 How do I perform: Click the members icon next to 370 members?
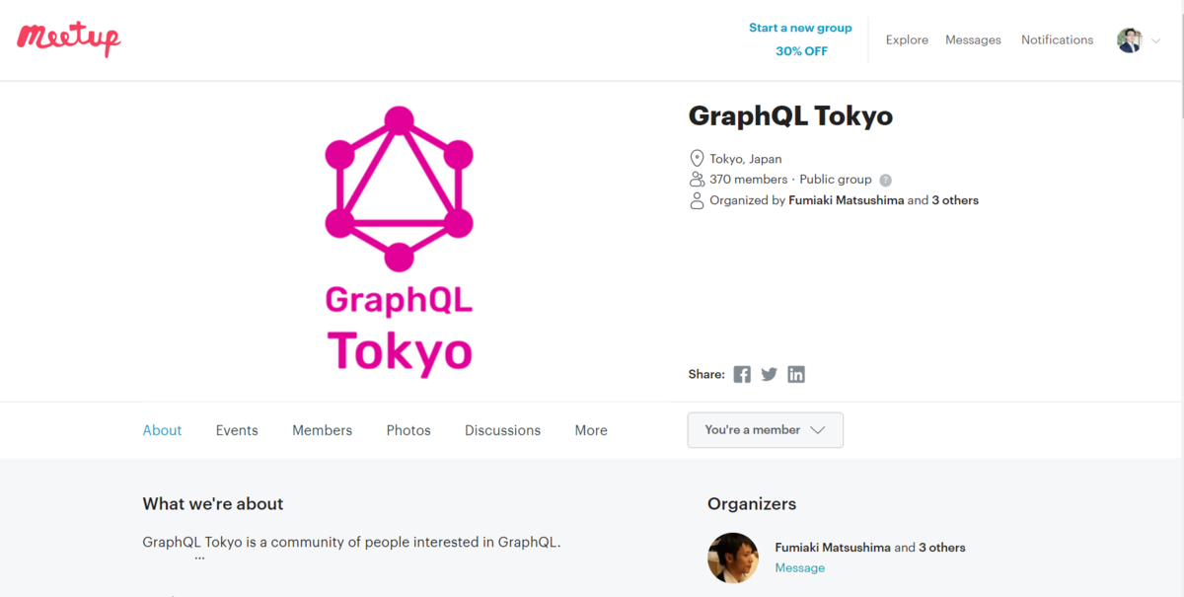click(x=697, y=180)
